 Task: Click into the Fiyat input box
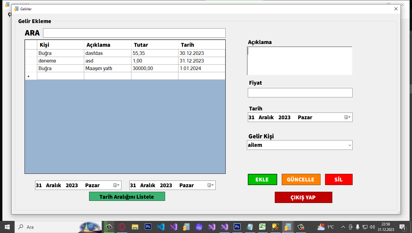coord(300,93)
